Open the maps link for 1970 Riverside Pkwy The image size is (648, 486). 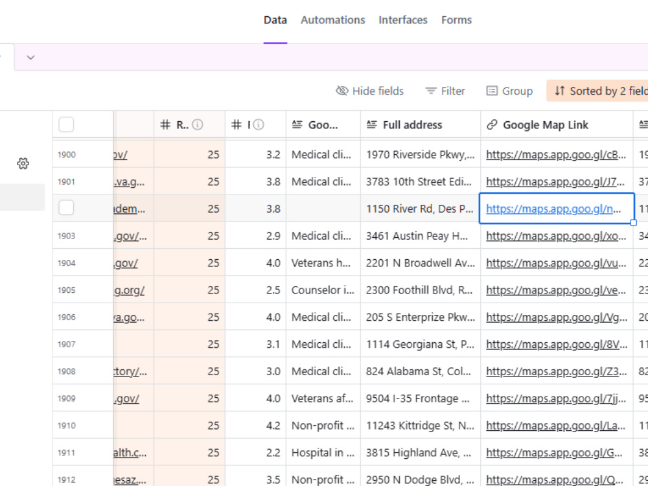(x=556, y=155)
